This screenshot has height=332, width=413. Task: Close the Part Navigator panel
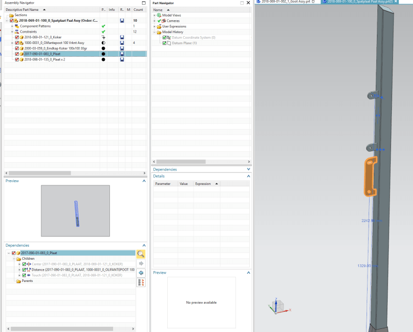[x=248, y=3]
